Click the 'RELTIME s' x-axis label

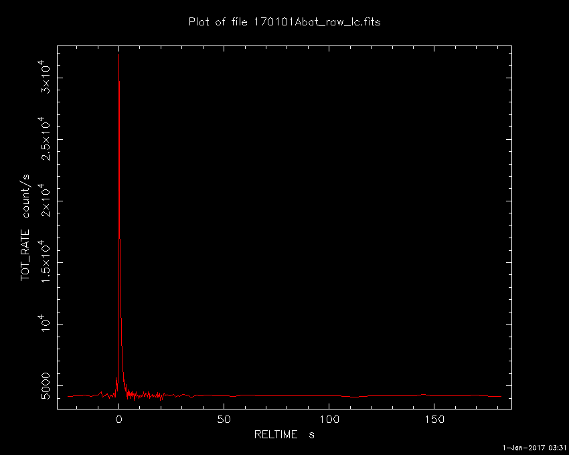coord(284,434)
